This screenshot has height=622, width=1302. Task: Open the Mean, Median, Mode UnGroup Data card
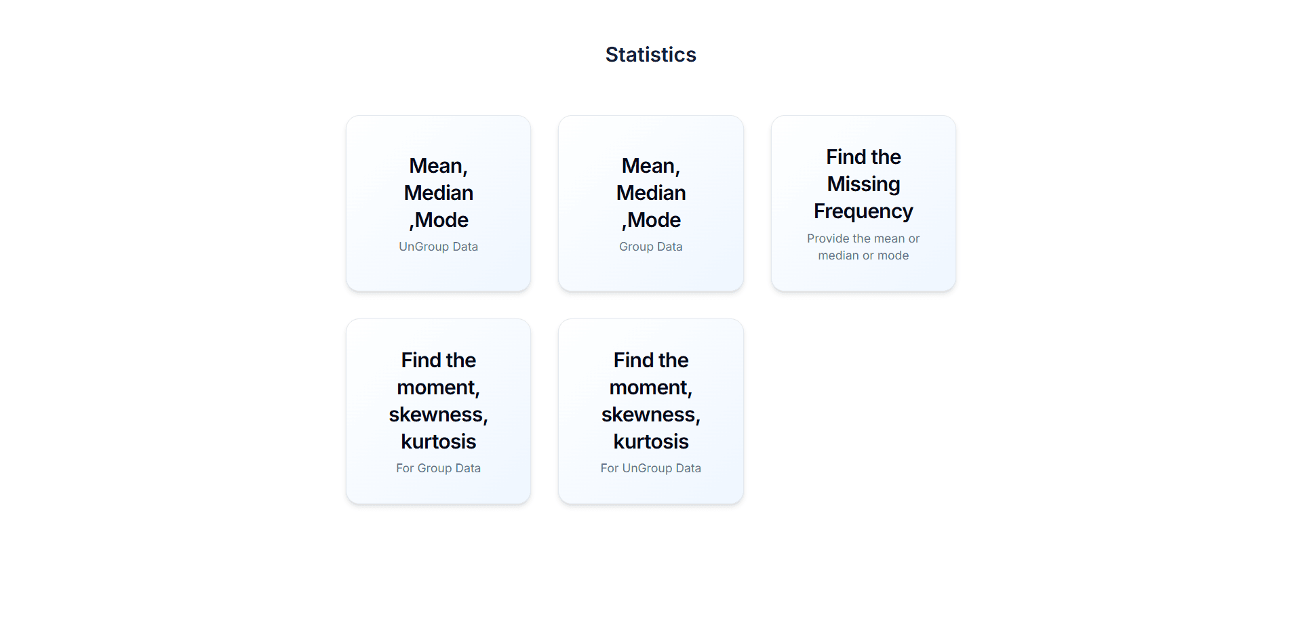438,203
